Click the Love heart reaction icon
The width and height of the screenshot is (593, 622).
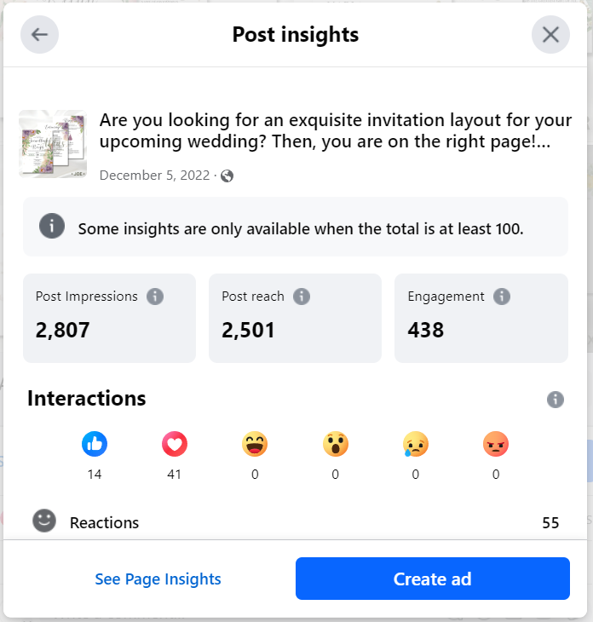[x=175, y=444]
